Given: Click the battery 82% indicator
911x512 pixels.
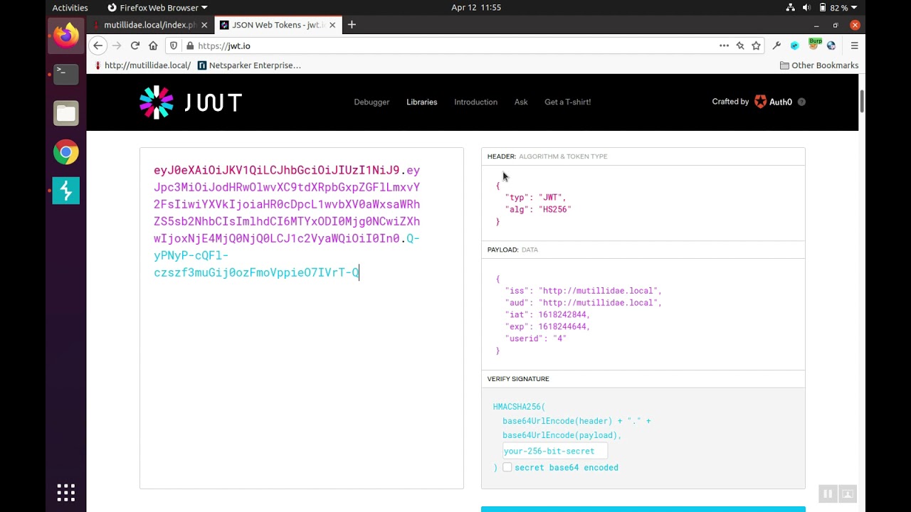Looking at the screenshot, I should [x=833, y=8].
